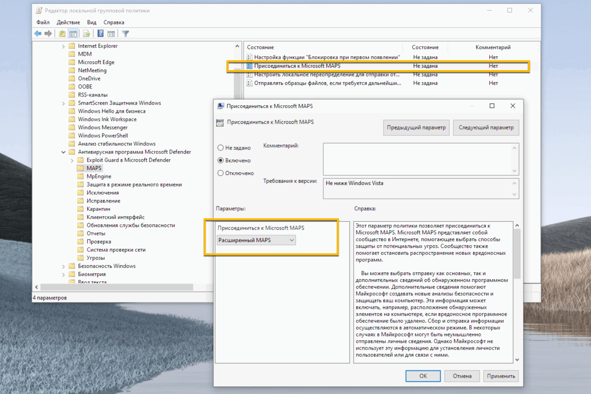
Task: Expand the Exploit Guard в Microsoft Defender node
Action: point(72,160)
